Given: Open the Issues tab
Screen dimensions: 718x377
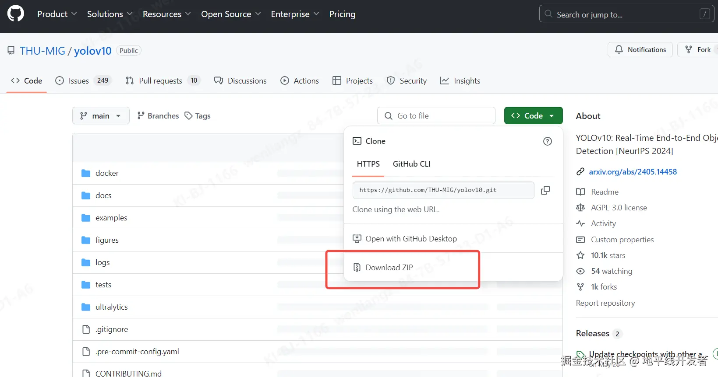Looking at the screenshot, I should click(x=83, y=80).
